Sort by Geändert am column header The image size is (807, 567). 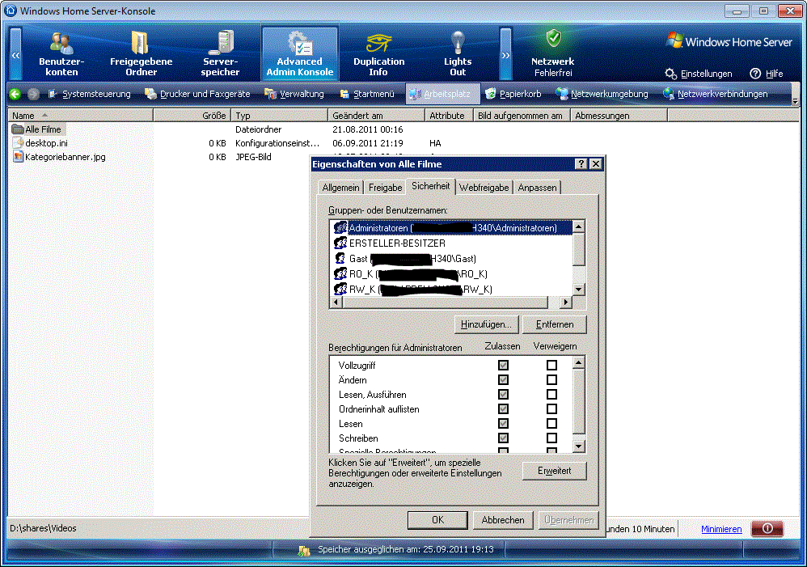tap(376, 116)
